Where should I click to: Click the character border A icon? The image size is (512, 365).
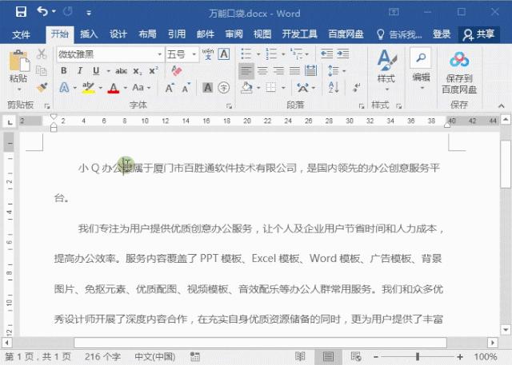point(224,54)
